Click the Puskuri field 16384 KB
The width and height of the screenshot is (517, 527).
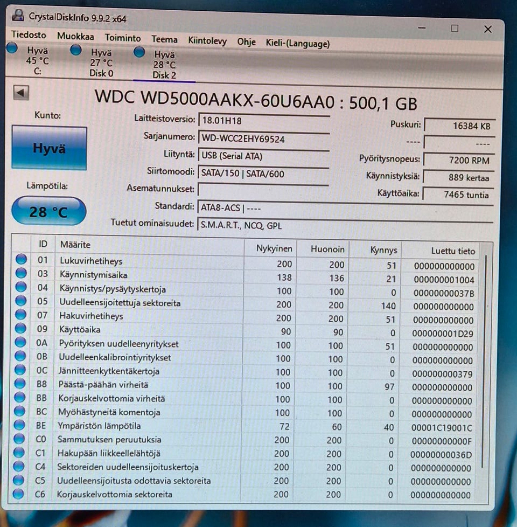click(459, 126)
